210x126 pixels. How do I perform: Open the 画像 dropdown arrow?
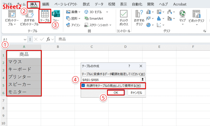[x=79, y=12]
